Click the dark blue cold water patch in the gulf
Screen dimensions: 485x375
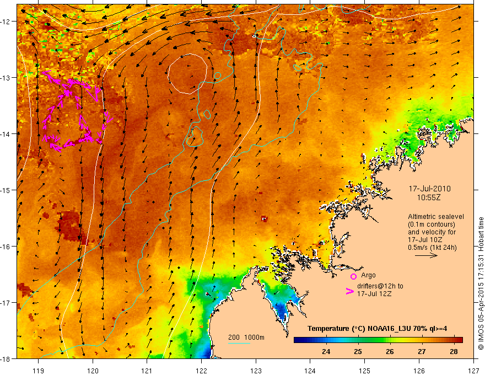click(x=282, y=311)
